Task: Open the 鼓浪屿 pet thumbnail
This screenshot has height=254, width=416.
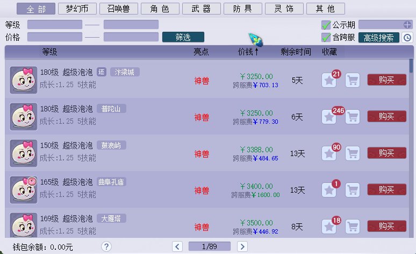Action: point(24,153)
